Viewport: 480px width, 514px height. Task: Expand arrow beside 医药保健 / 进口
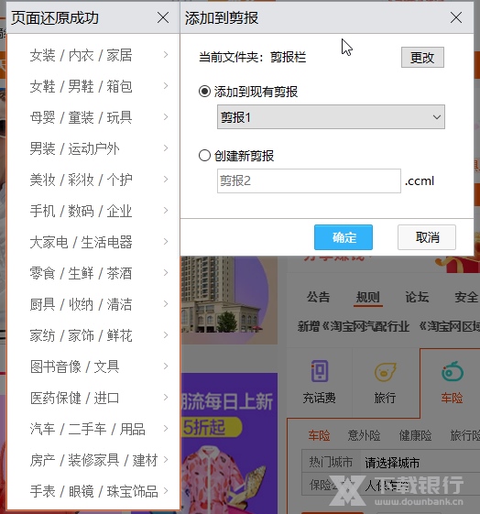pyautogui.click(x=166, y=397)
